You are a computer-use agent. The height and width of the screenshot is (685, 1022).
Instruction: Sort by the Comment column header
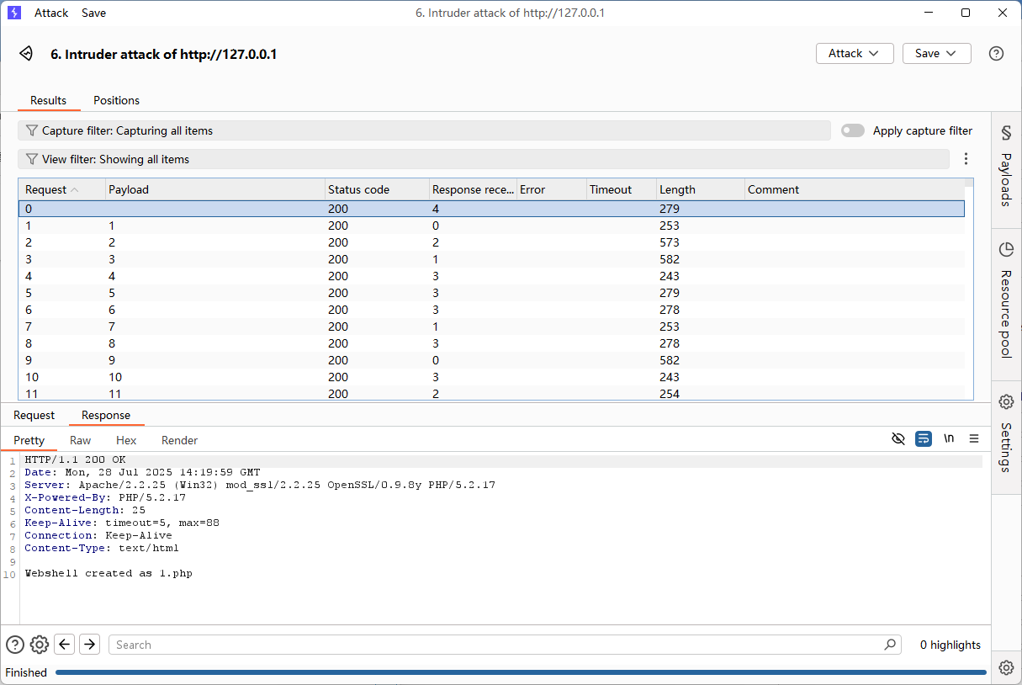855,189
